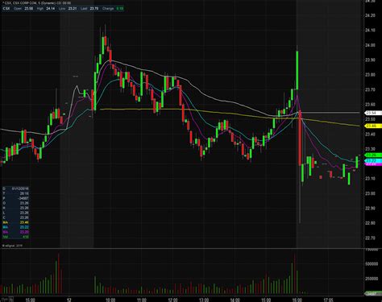Click the 23.70 price axis label
The width and height of the screenshot is (382, 302).
click(x=370, y=89)
